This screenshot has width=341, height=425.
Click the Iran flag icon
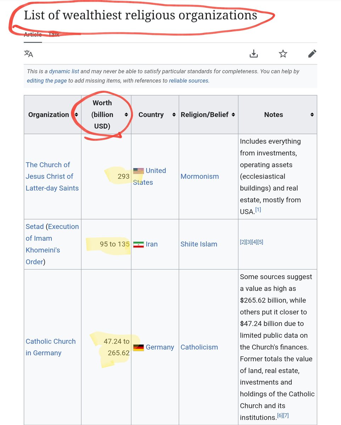coord(138,244)
